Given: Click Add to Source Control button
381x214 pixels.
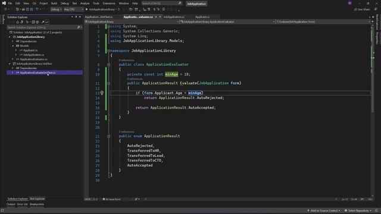Looking at the screenshot, I should tap(323, 210).
